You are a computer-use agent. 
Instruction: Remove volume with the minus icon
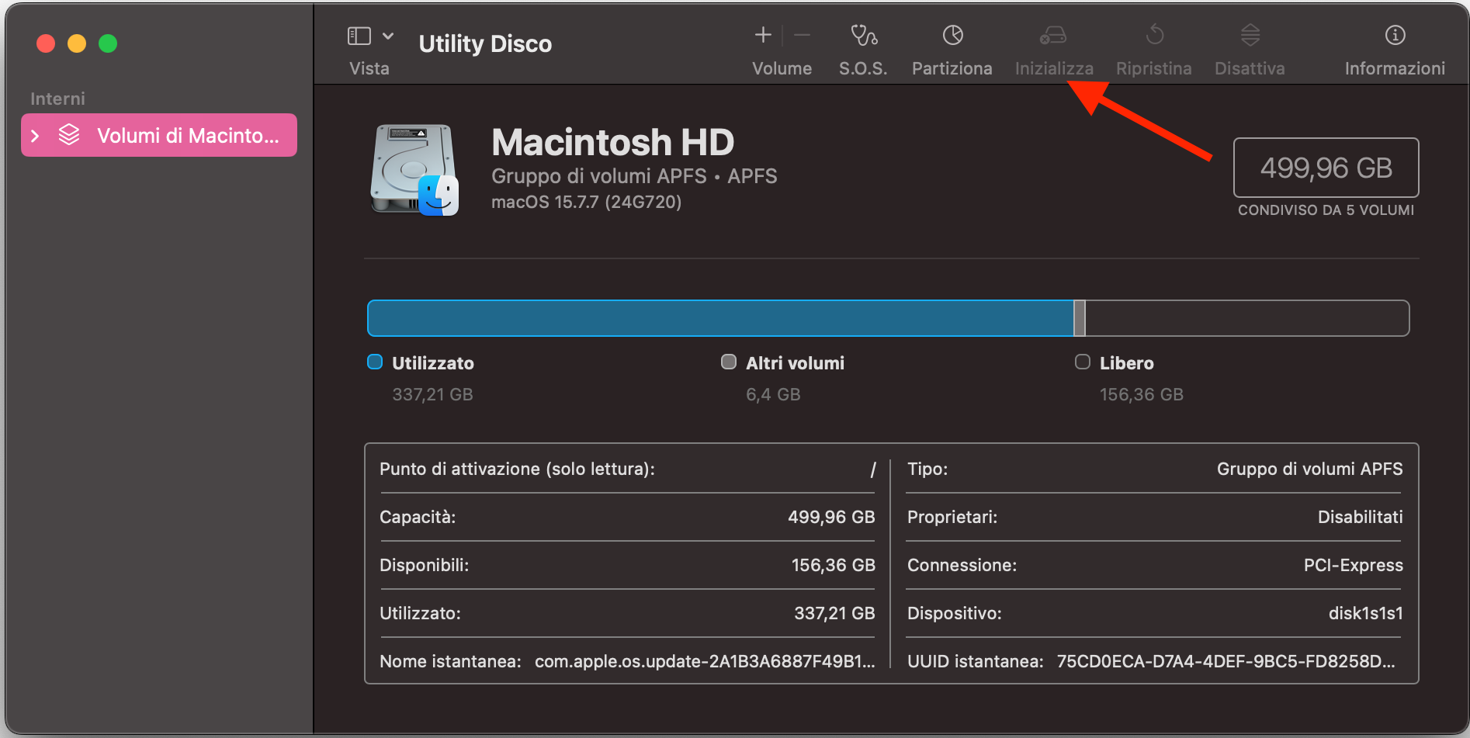click(803, 35)
